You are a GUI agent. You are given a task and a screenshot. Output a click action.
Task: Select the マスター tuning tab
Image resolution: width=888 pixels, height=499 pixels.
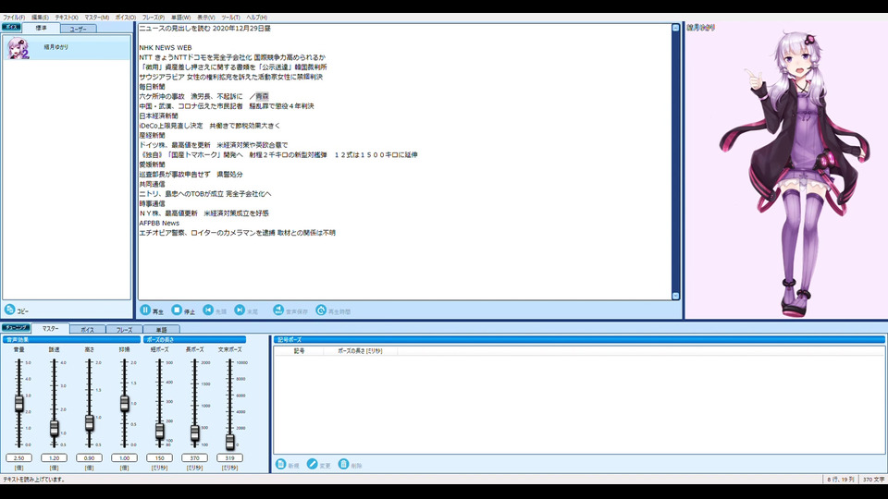click(x=50, y=328)
